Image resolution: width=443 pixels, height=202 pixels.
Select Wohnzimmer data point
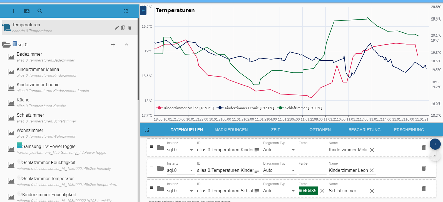[x=69, y=133]
